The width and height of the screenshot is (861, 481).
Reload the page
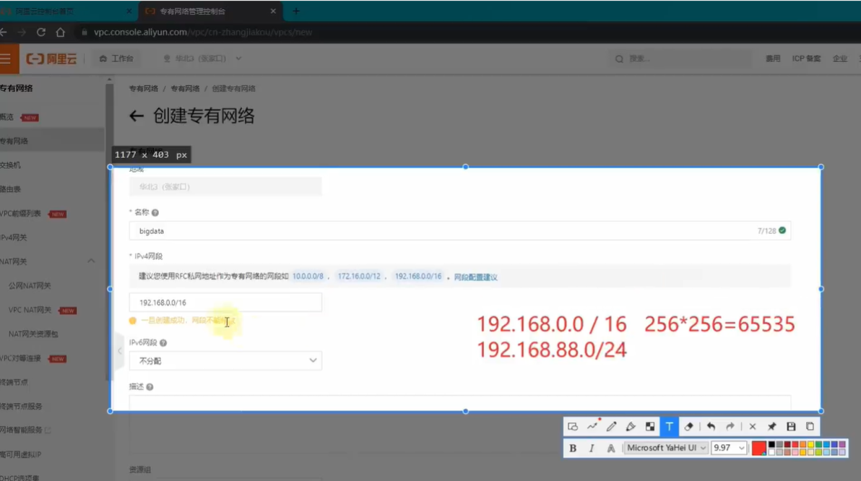[x=40, y=32]
